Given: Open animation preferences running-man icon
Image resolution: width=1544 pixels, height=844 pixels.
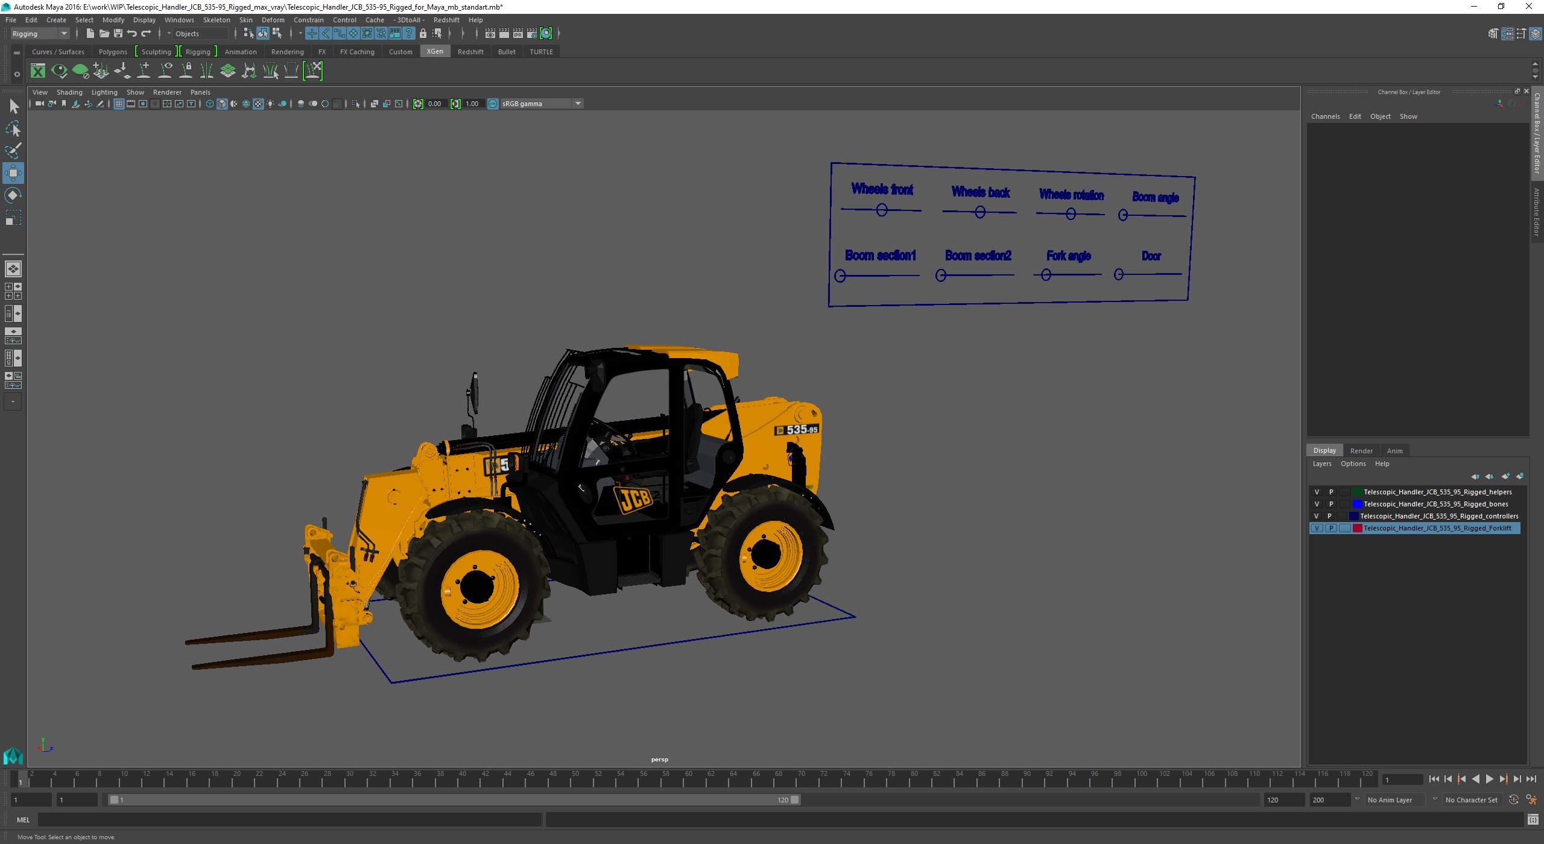Looking at the screenshot, I should point(1531,800).
